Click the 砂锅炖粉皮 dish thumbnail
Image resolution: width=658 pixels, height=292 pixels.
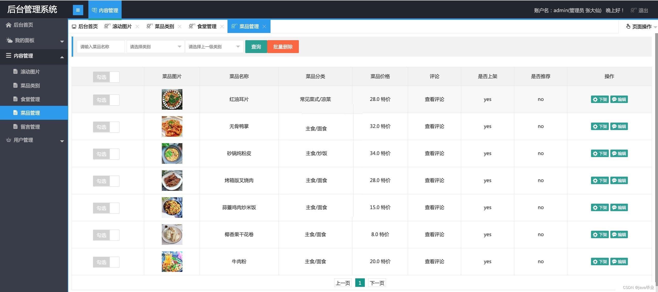coord(172,153)
